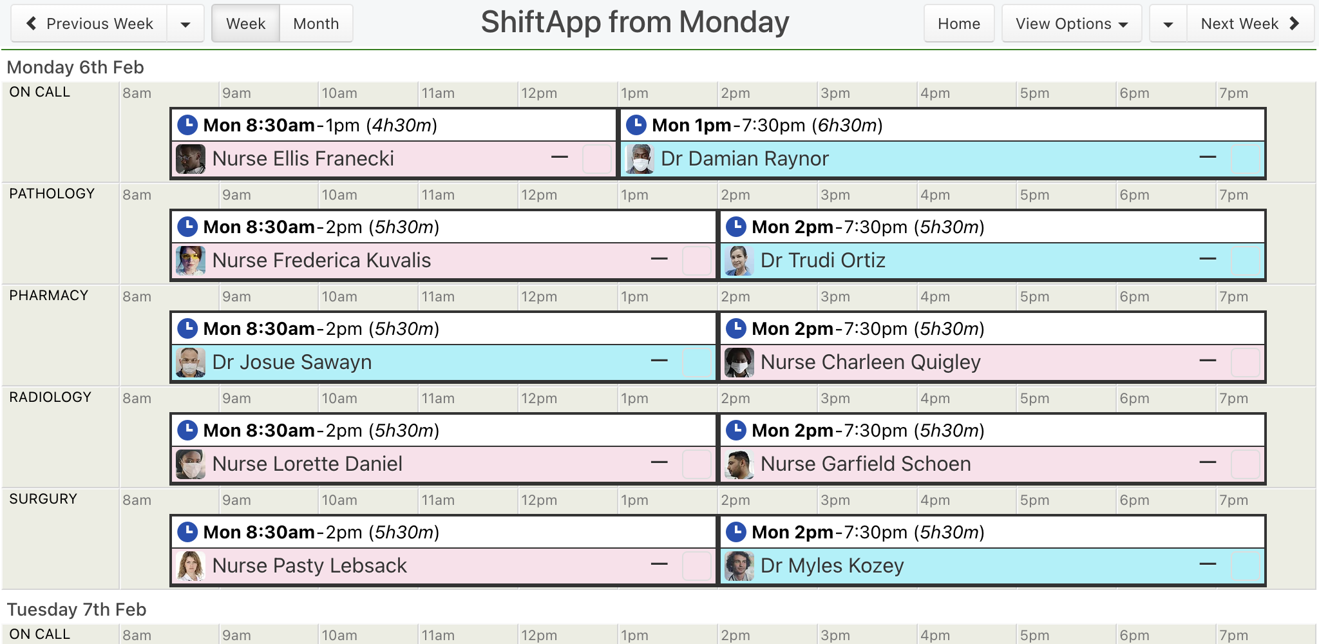1319x644 pixels.
Task: Click the Home button
Action: (x=959, y=24)
